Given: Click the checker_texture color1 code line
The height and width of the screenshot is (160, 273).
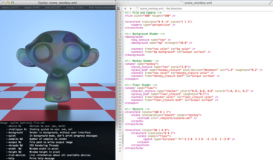Looking at the screenshot, I should coord(192,91).
